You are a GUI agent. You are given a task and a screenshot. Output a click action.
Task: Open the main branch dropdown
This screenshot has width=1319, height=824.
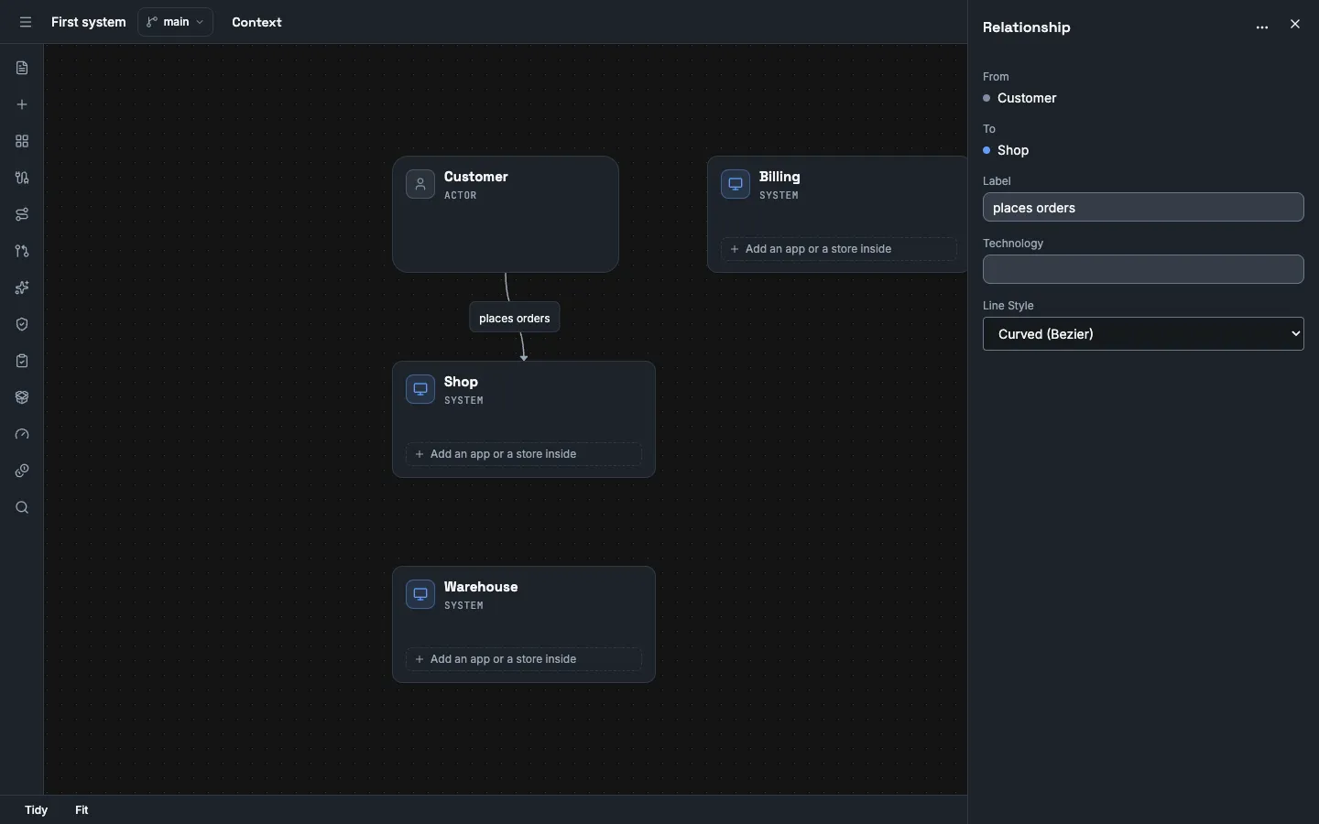(x=176, y=22)
